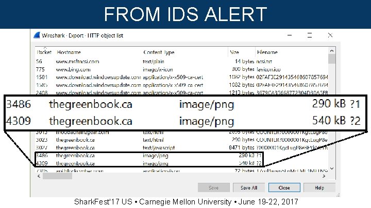Select packet 3023 thegreenbook.ca text/html row

tap(182, 140)
